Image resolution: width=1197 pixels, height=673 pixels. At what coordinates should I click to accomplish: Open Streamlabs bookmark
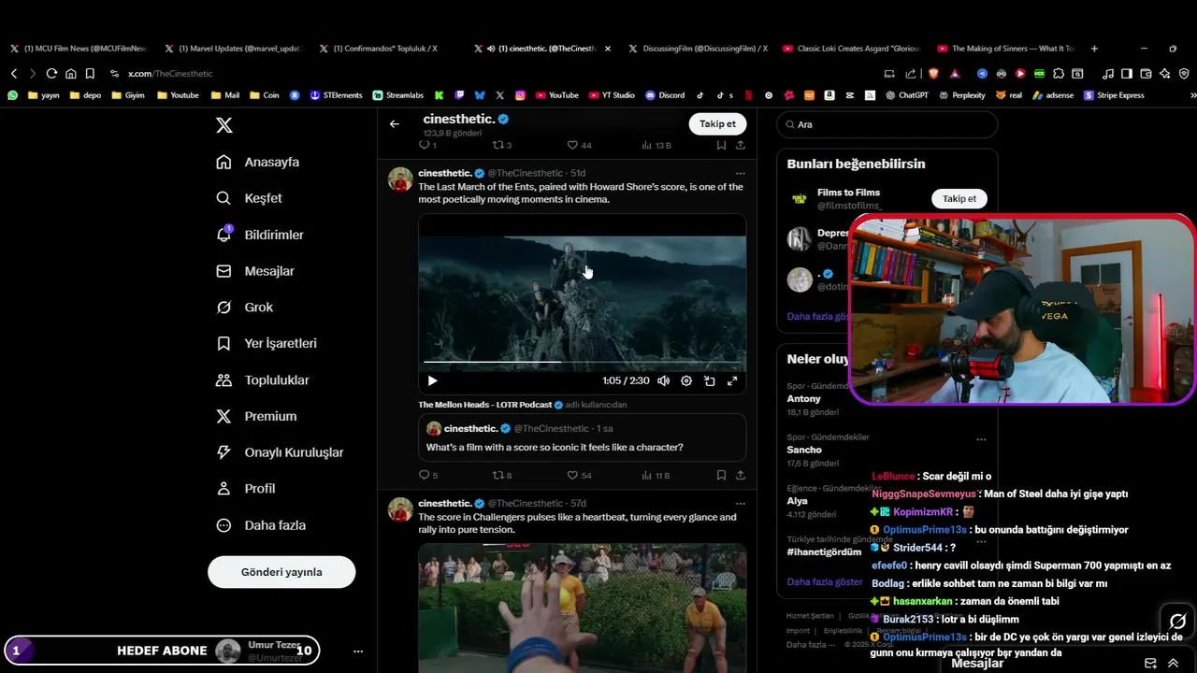click(x=397, y=95)
